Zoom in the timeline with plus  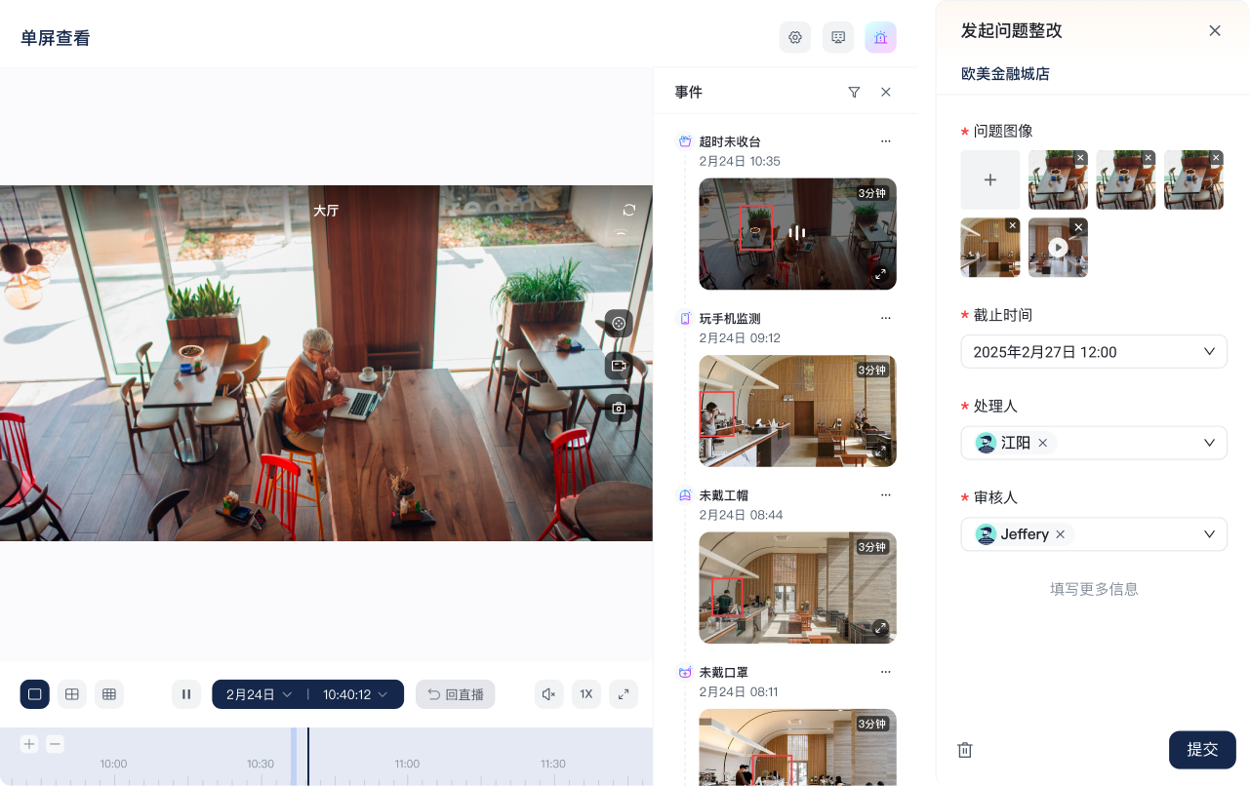29,744
